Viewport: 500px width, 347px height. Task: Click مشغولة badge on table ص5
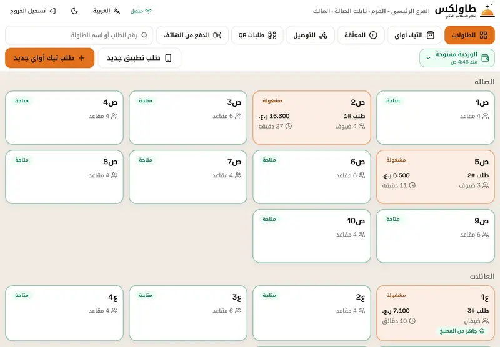point(396,160)
